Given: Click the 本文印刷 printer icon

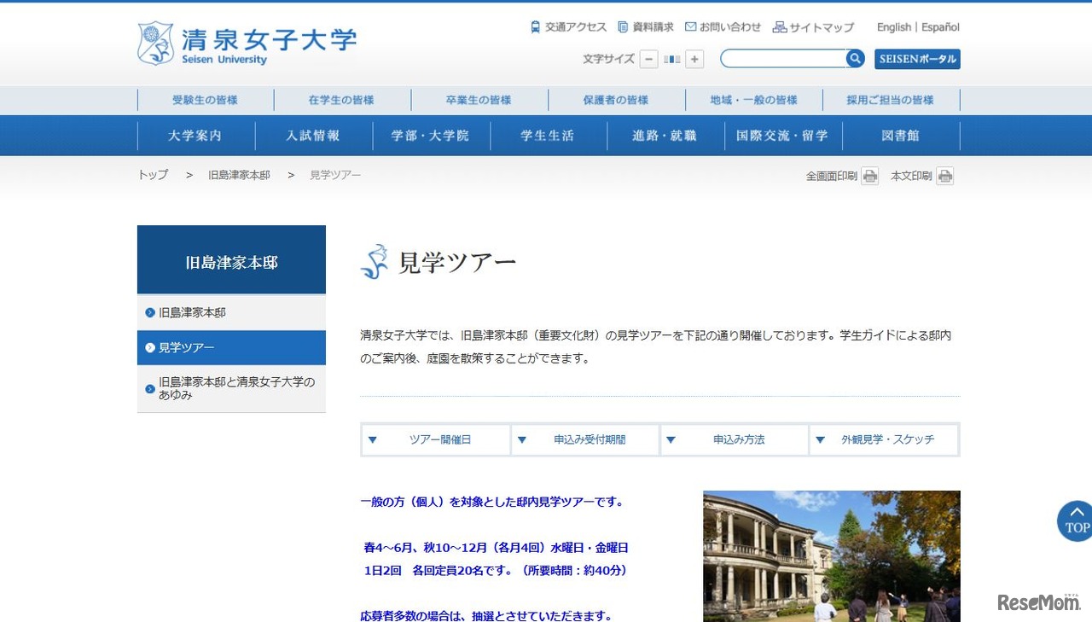Looking at the screenshot, I should 944,176.
